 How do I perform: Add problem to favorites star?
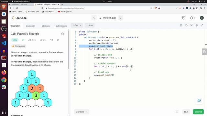(x=52, y=40)
